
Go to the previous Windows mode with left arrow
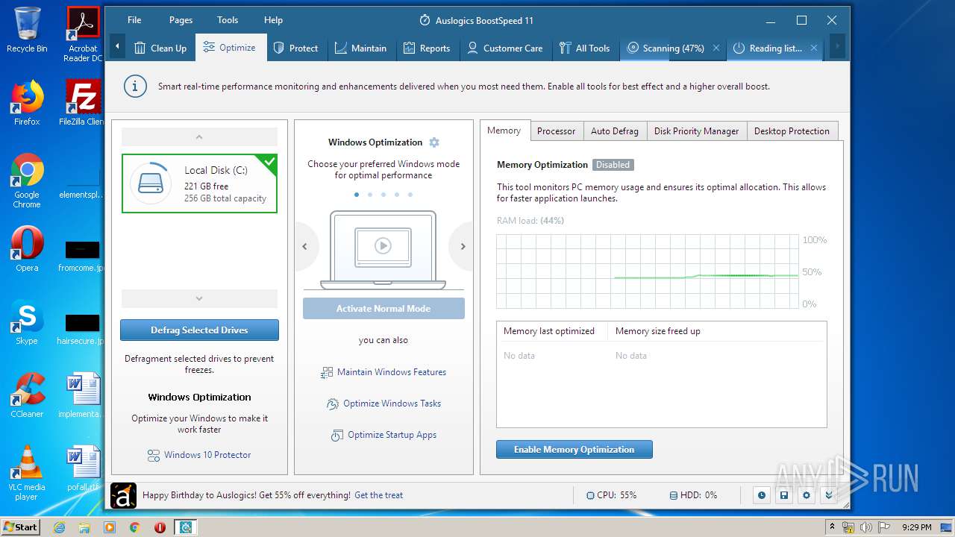[305, 246]
